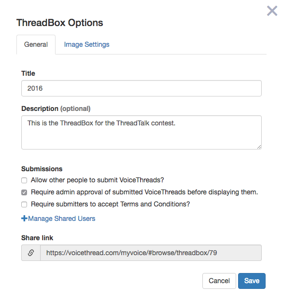Click into the Description text area

click(141, 132)
